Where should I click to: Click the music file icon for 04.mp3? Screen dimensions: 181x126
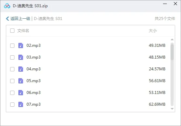coord(21,69)
